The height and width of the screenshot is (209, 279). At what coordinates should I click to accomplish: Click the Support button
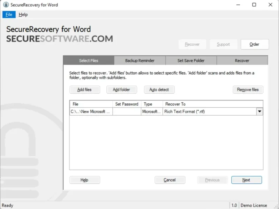[223, 44]
